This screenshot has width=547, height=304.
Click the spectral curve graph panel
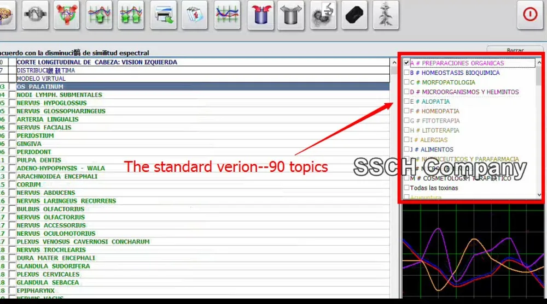473,251
